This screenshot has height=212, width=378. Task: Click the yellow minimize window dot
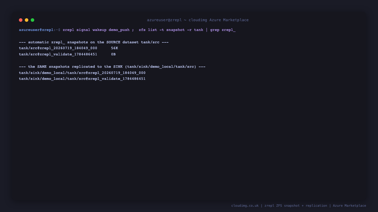(27, 20)
